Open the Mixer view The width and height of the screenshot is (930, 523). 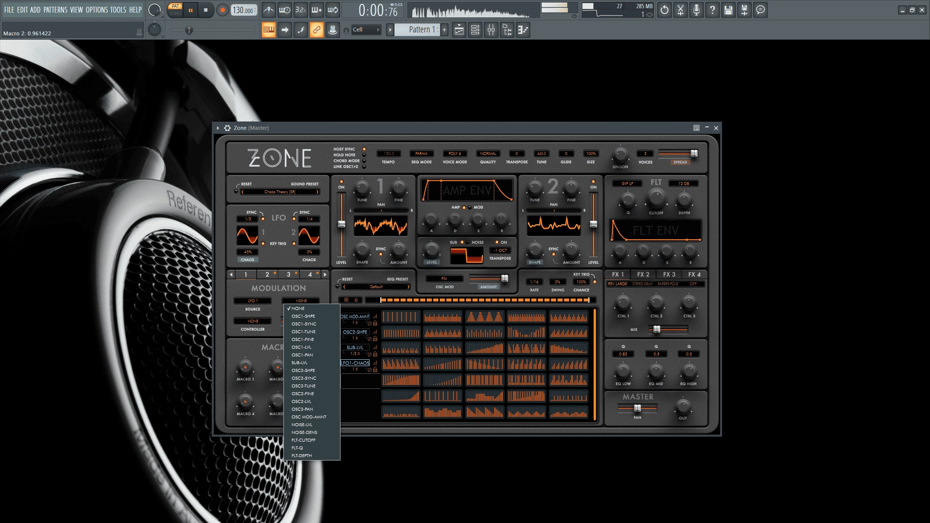click(491, 30)
